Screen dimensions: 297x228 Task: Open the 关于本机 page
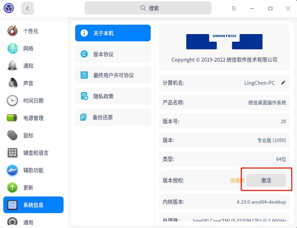tap(113, 33)
